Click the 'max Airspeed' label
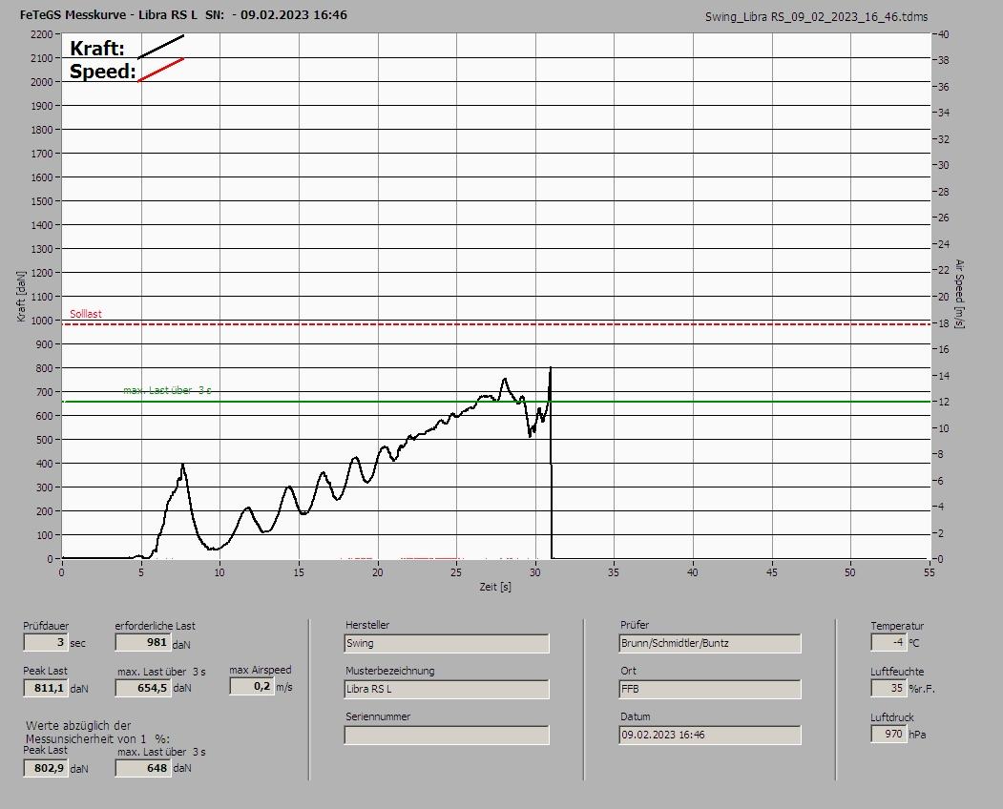 point(261,670)
